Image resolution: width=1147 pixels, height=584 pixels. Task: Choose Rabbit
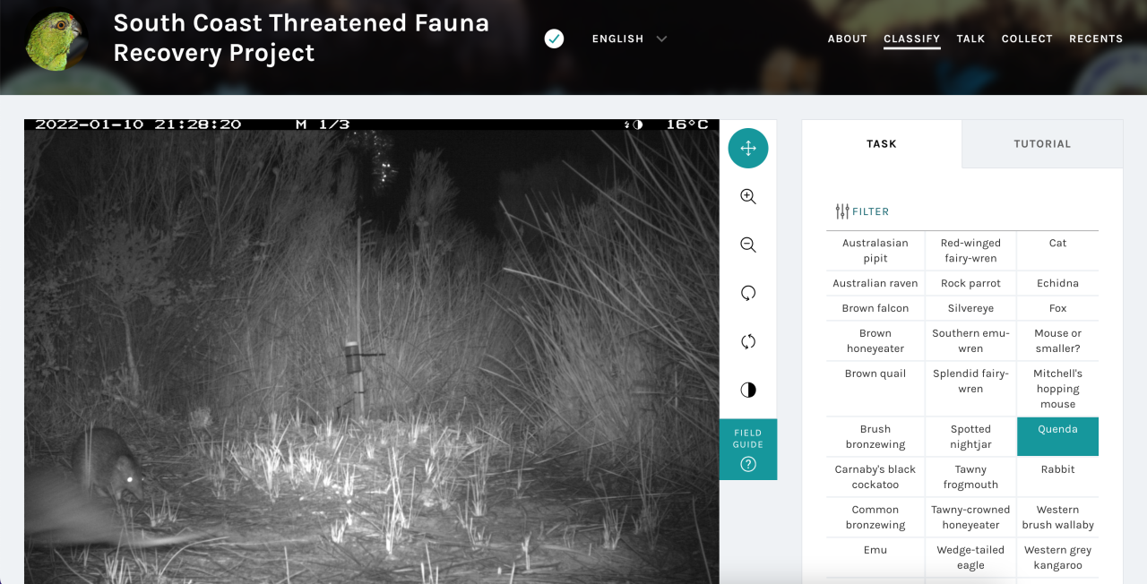tap(1057, 477)
